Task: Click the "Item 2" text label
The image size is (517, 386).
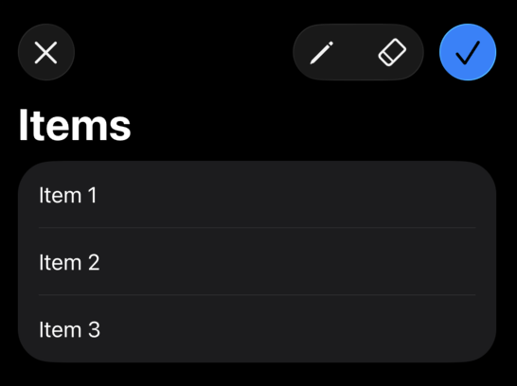Action: tap(69, 262)
